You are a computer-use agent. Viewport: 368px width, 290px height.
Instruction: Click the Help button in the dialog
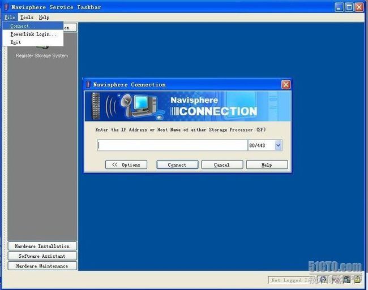point(267,165)
